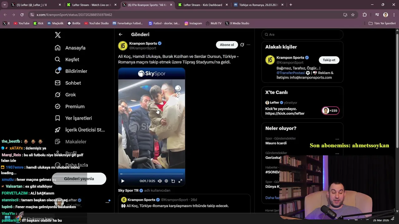399x224 pixels.
Task: Open the browser extensions puzzle icon
Action: (365, 15)
